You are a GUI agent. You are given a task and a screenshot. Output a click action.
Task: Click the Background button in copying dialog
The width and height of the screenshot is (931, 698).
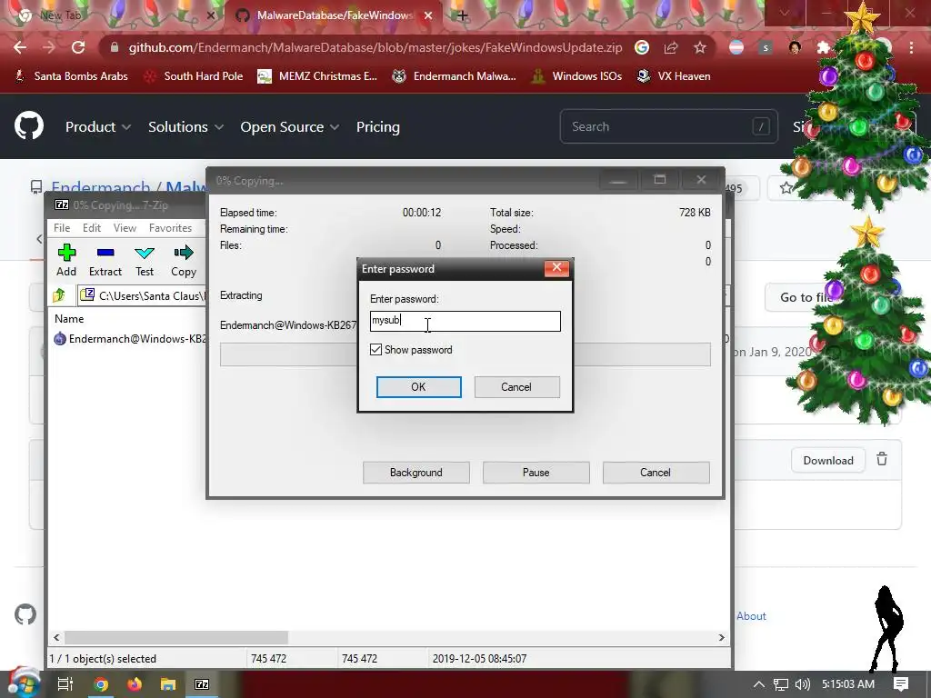[416, 473]
